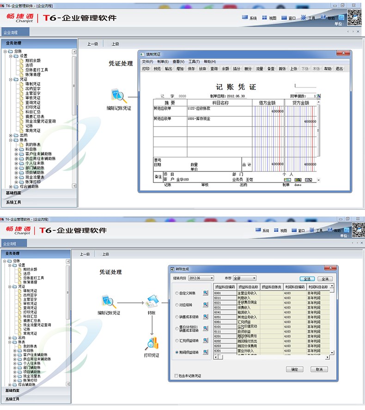Click the lookup icon beside 期间损益结转
This screenshot has height=410, width=365.
pos(206,352)
